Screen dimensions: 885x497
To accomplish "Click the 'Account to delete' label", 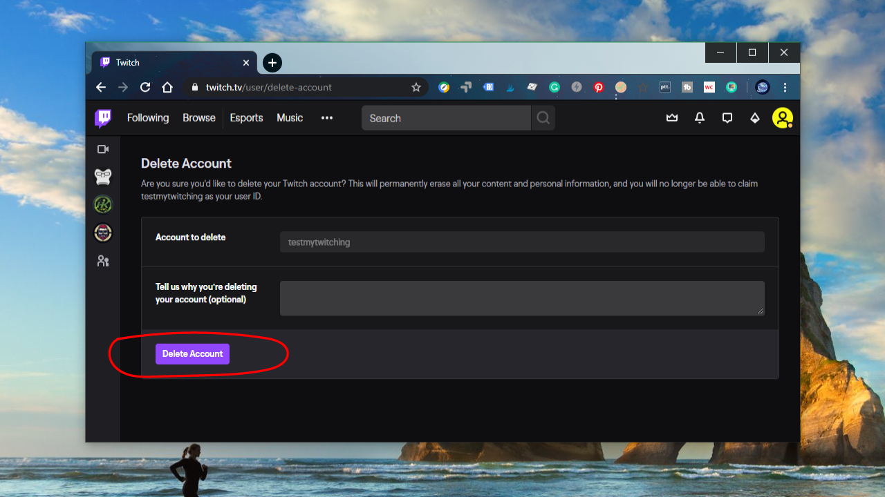I will coord(191,237).
